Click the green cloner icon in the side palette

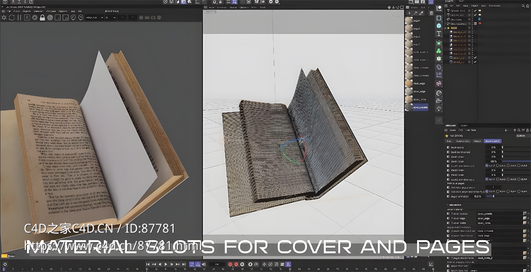coord(439,51)
